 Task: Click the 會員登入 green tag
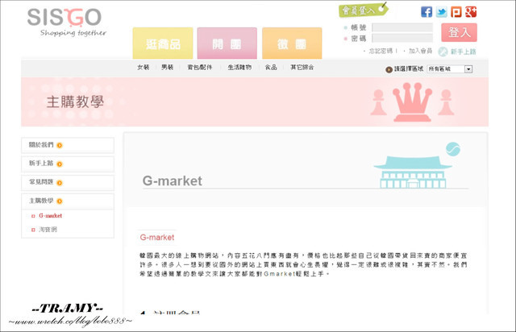(363, 10)
